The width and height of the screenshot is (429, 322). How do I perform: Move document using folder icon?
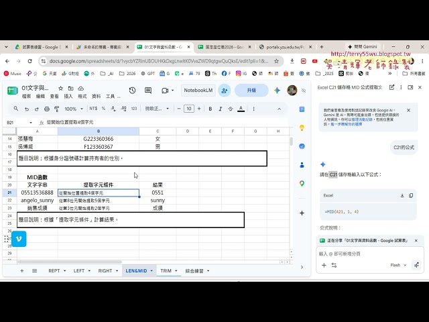click(70, 88)
